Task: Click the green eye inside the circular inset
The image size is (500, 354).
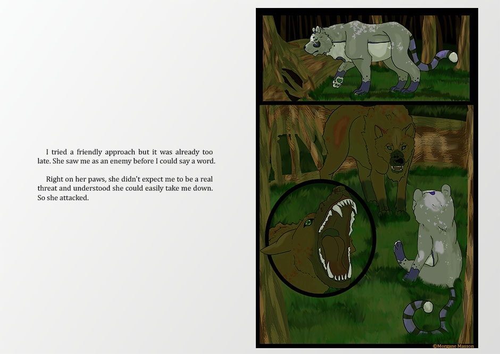Action: pyautogui.click(x=308, y=222)
